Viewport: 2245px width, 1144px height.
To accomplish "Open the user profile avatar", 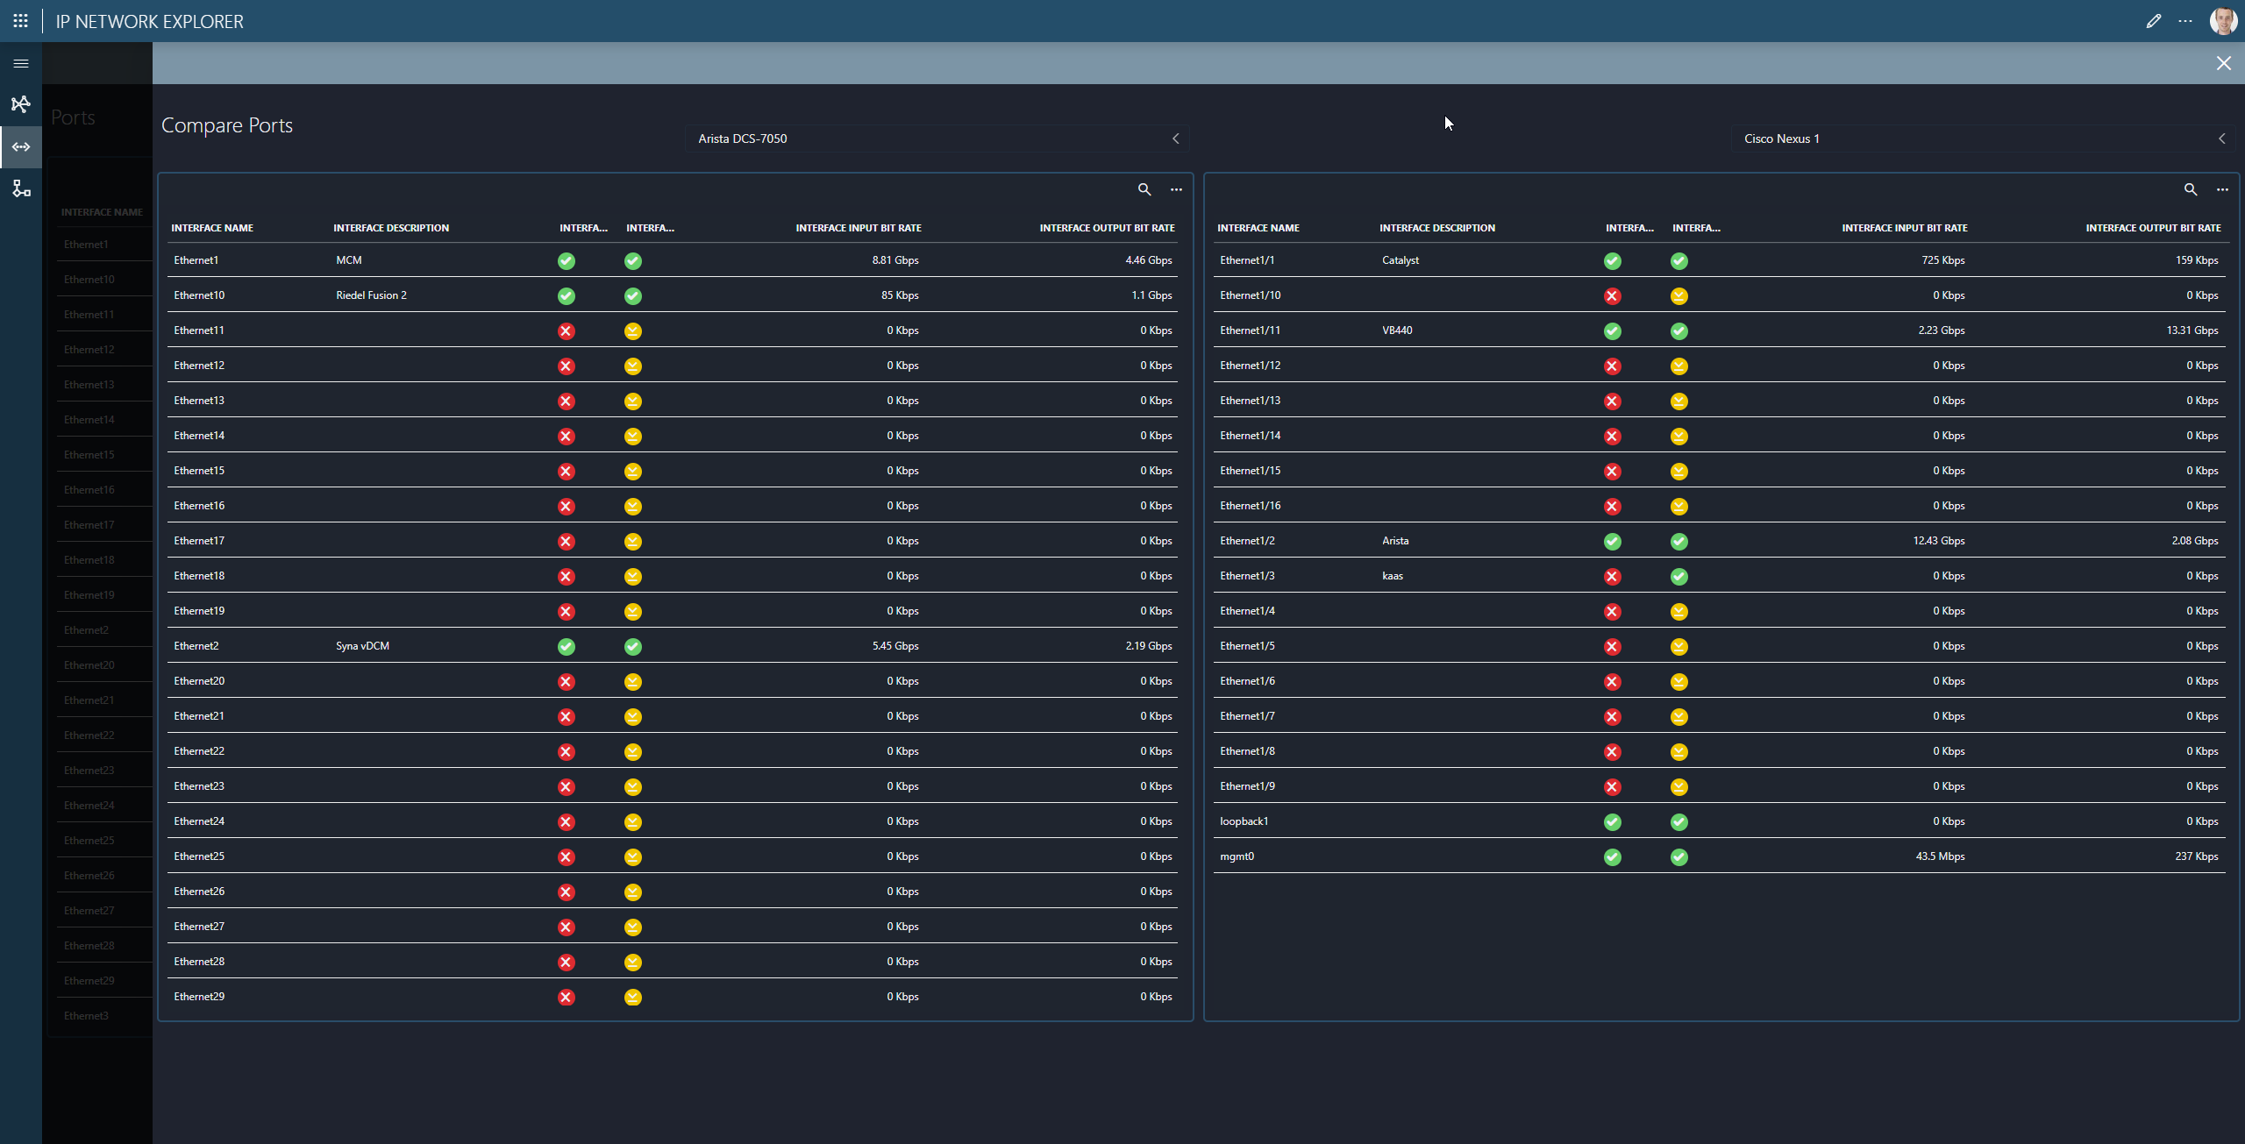I will coord(2223,21).
